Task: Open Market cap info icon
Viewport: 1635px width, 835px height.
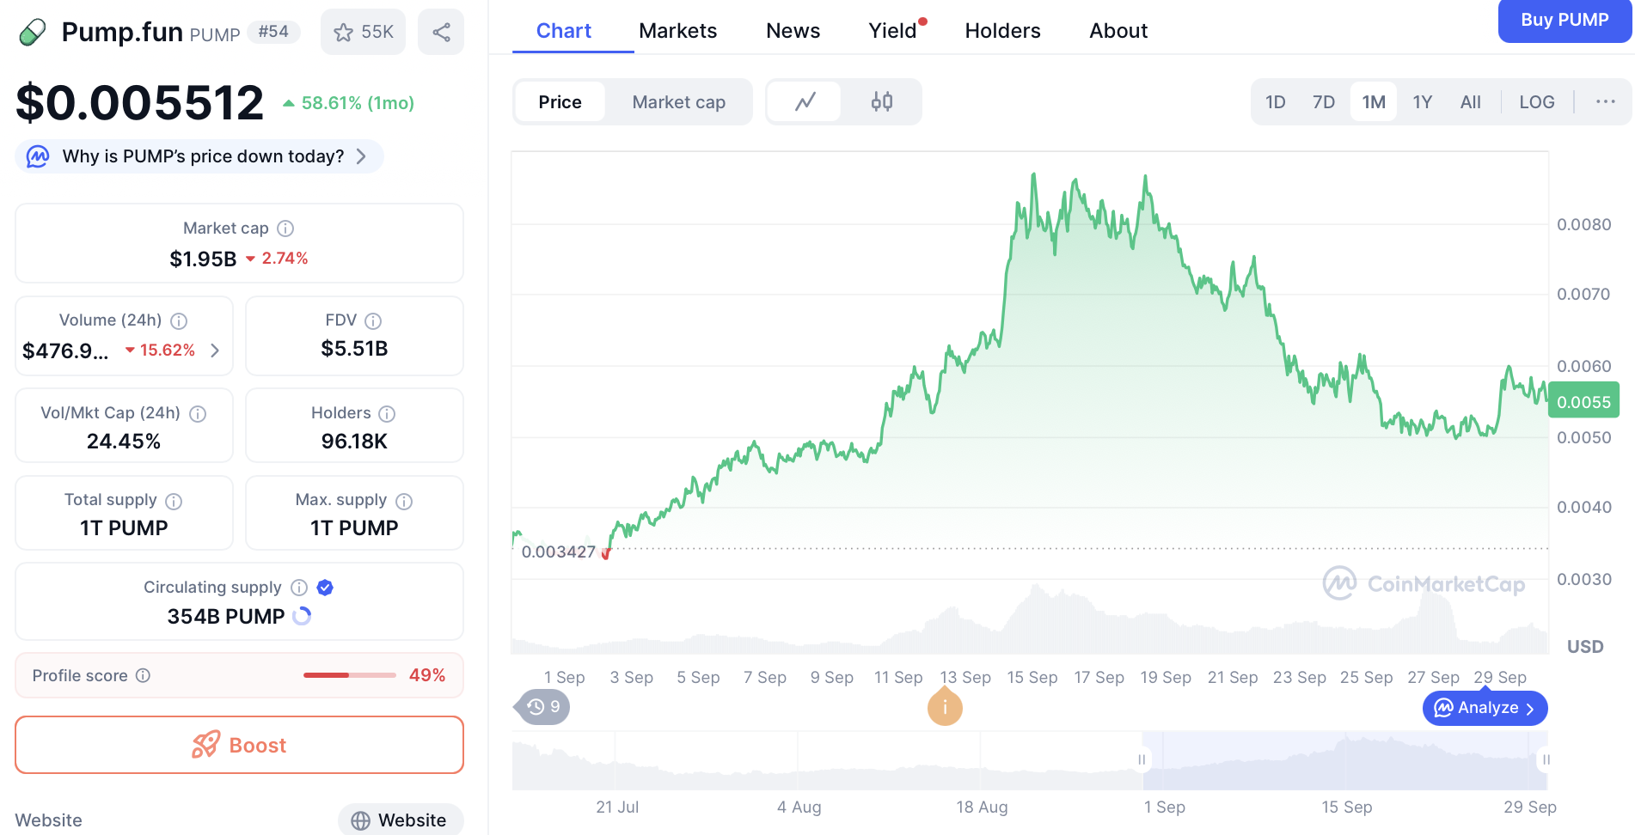Action: tap(285, 229)
